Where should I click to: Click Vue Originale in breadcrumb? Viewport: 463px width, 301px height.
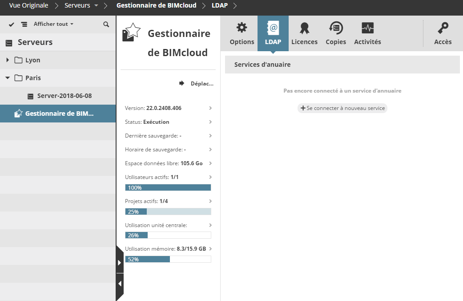click(28, 5)
